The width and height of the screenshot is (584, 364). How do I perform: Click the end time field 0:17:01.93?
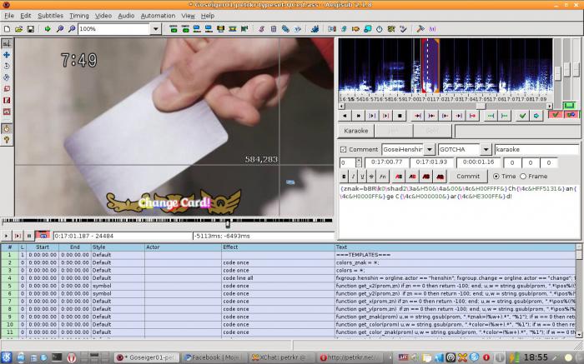(431, 162)
